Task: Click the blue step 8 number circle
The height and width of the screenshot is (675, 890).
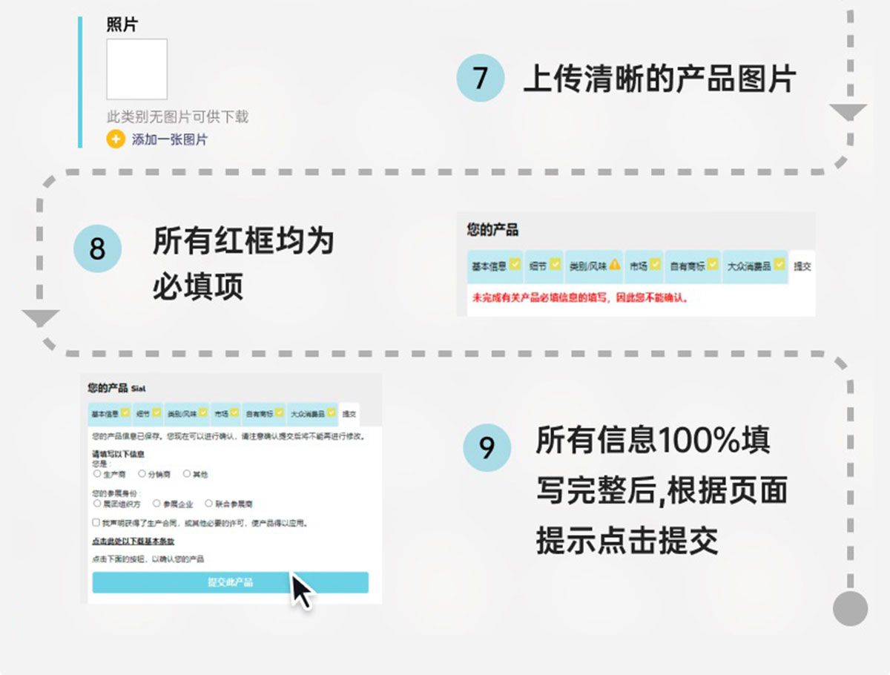Action: [x=97, y=248]
